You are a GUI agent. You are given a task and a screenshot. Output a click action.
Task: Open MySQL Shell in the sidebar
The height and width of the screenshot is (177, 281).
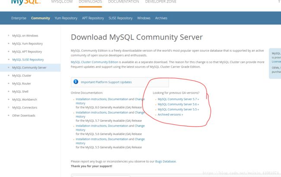20,92
